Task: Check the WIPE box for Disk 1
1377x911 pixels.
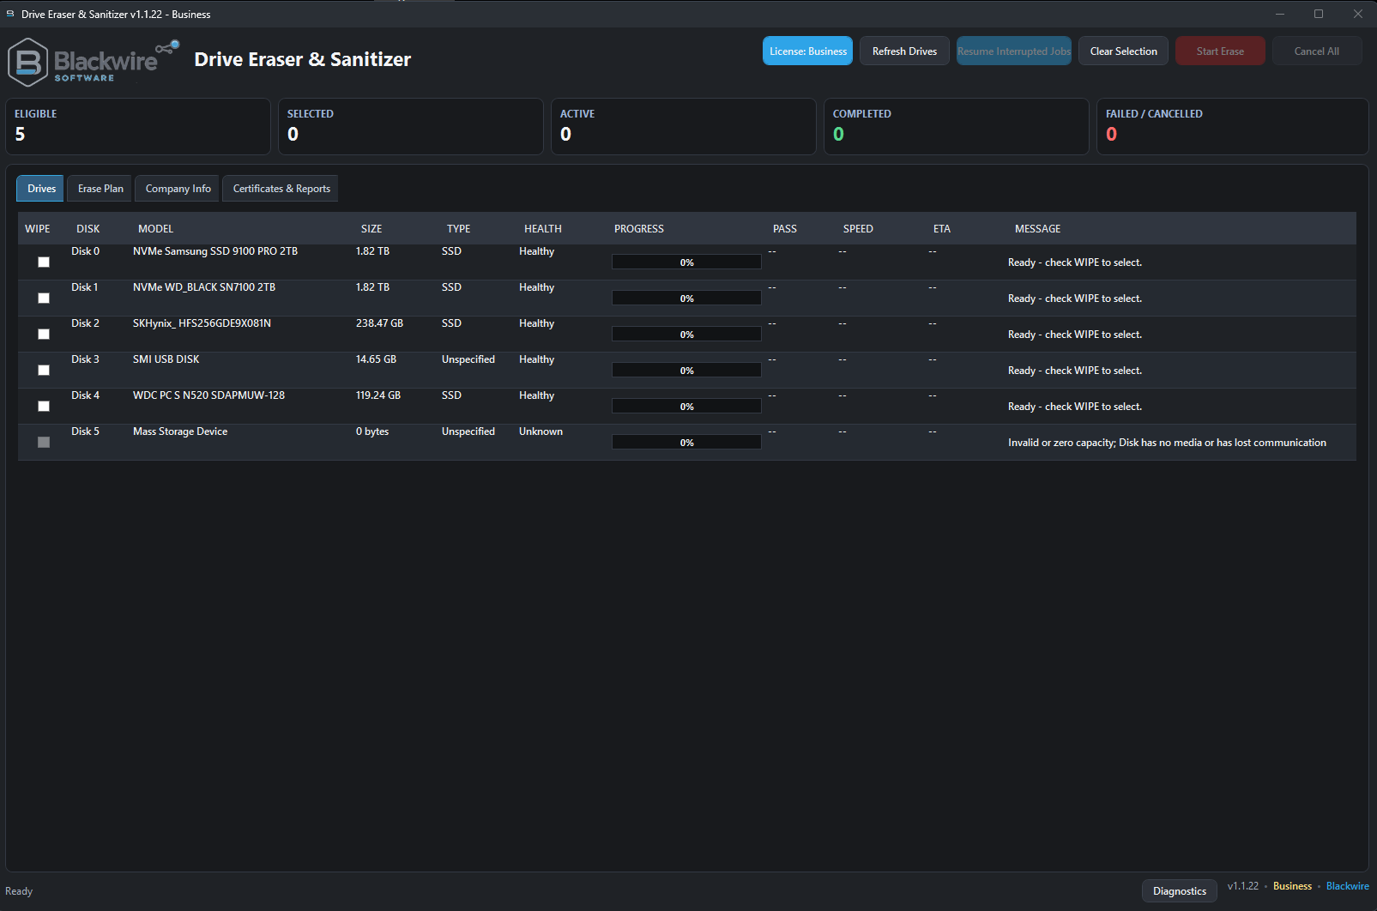Action: (x=44, y=299)
